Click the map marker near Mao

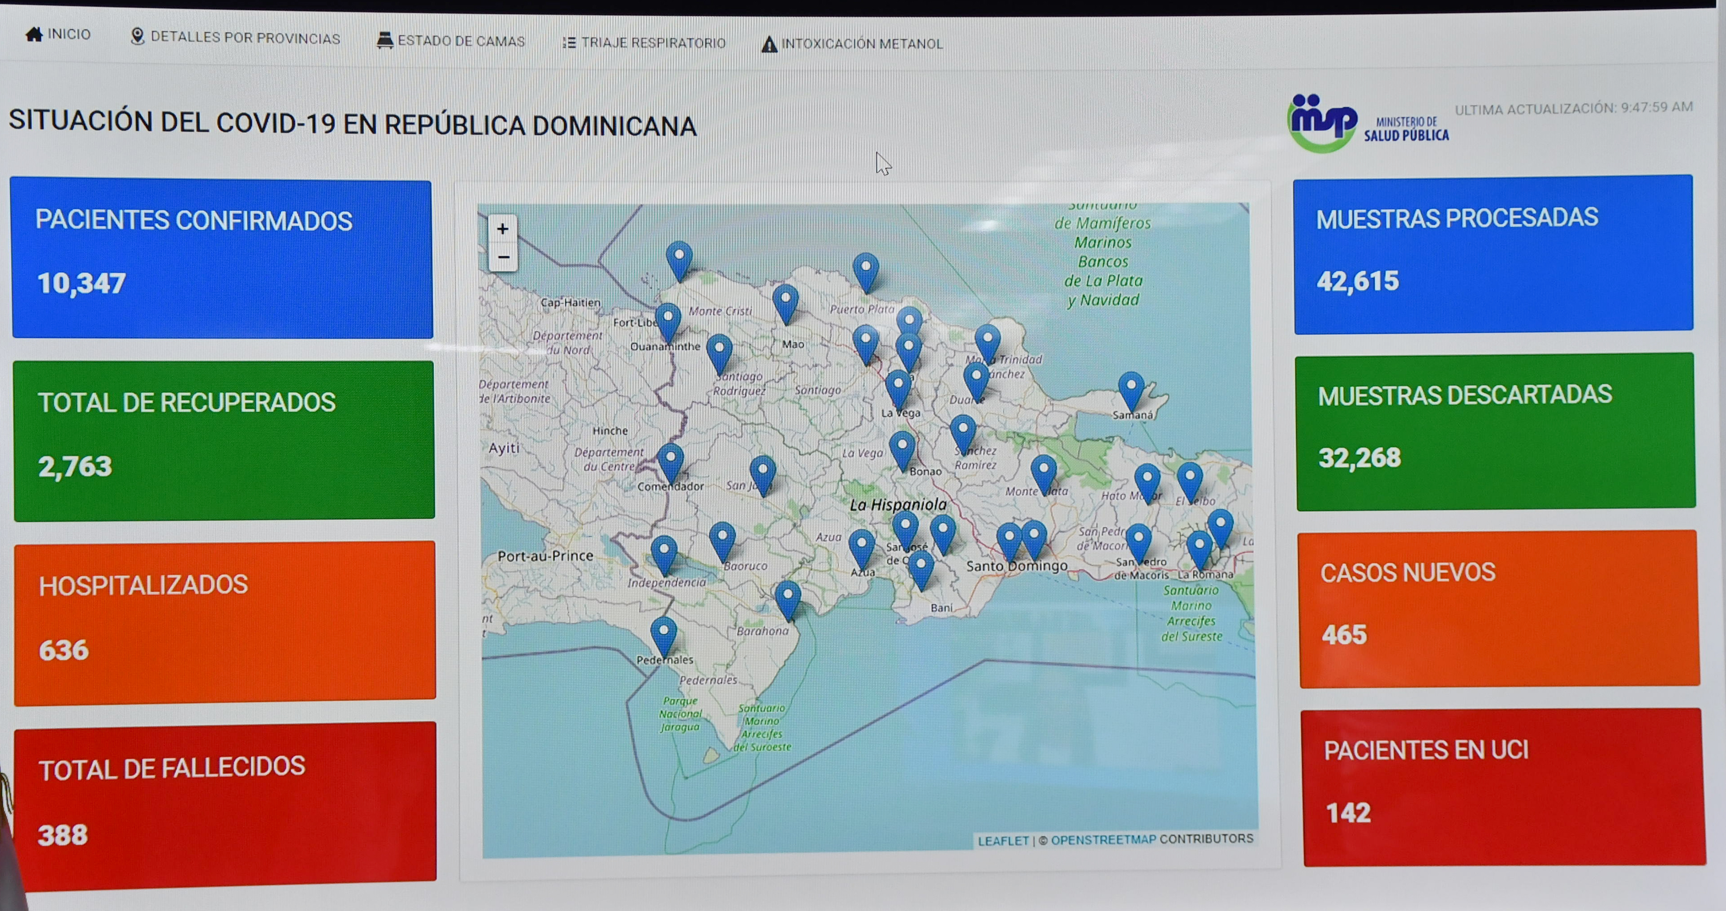785,303
